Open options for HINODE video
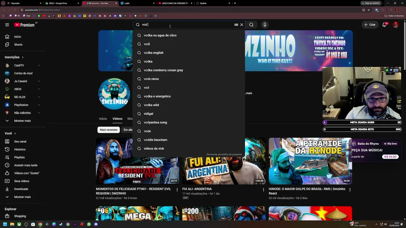This screenshot has height=228, width=406. [350, 190]
